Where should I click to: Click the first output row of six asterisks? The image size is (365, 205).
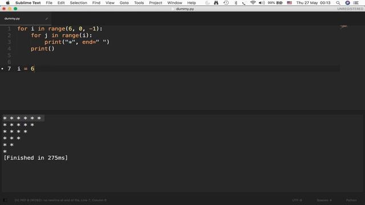(x=22, y=118)
